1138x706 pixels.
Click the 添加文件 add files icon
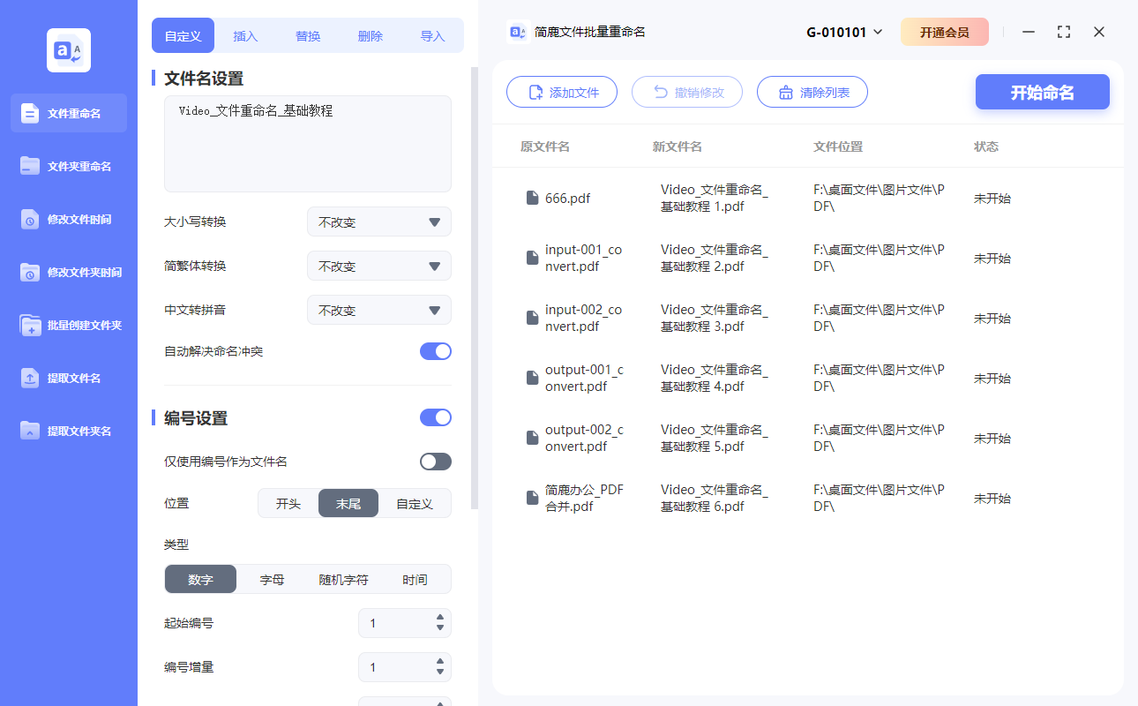click(x=535, y=91)
